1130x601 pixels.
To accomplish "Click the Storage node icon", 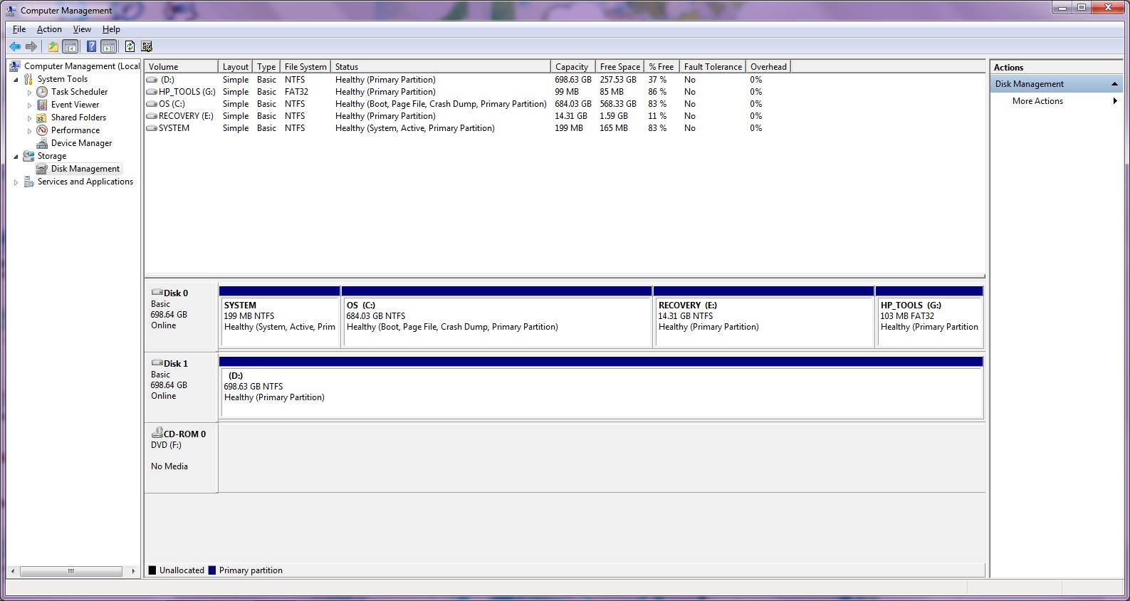I will [28, 156].
